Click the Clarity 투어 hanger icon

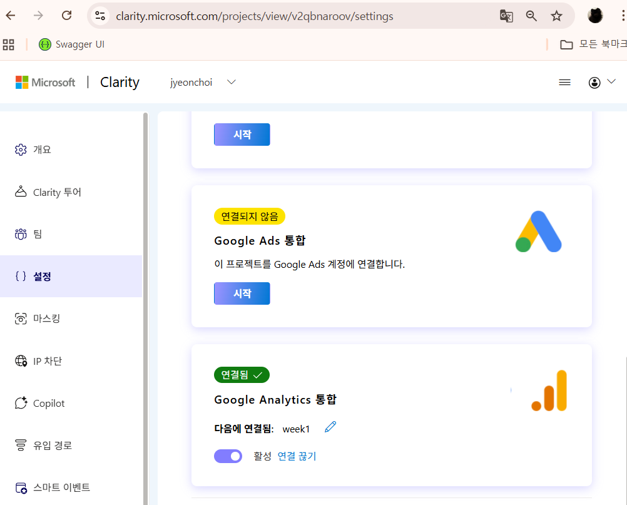[21, 191]
